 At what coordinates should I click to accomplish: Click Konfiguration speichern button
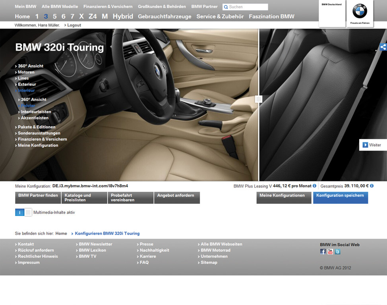pyautogui.click(x=341, y=198)
